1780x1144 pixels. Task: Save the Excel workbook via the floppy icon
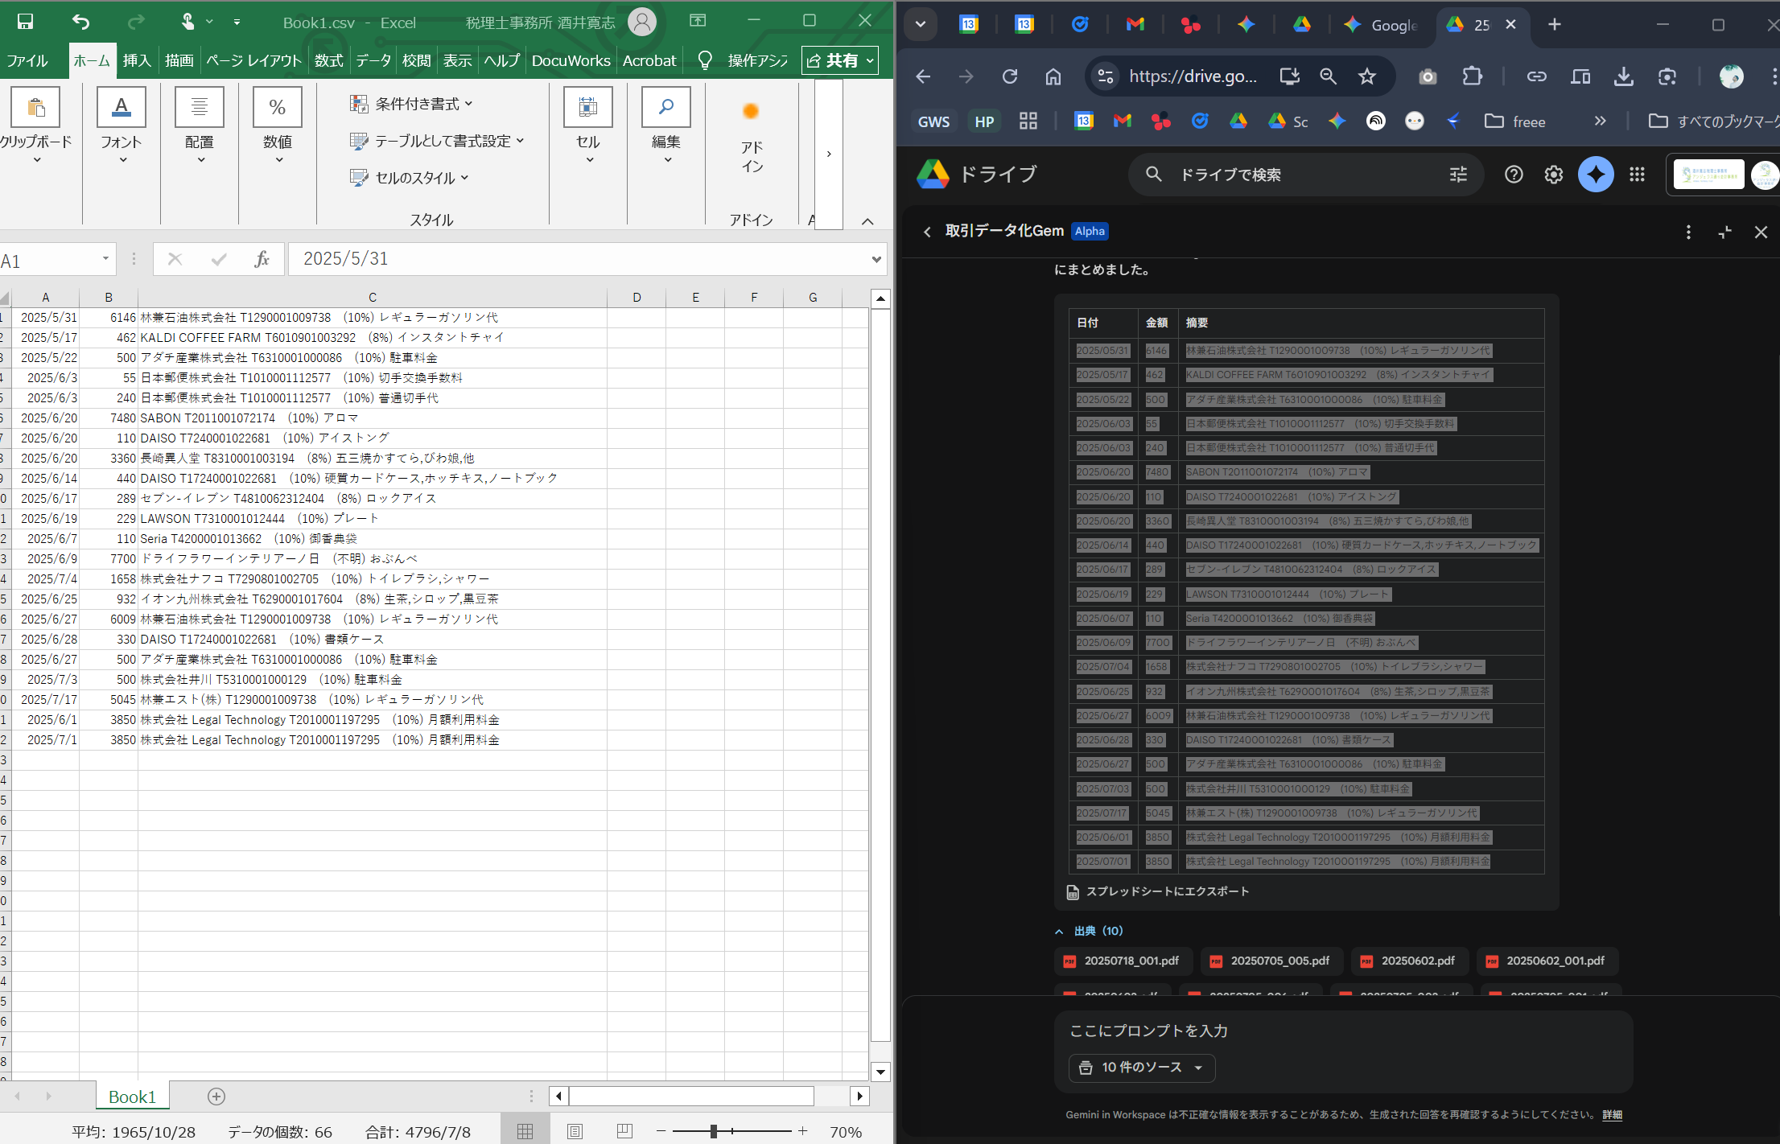[x=25, y=22]
